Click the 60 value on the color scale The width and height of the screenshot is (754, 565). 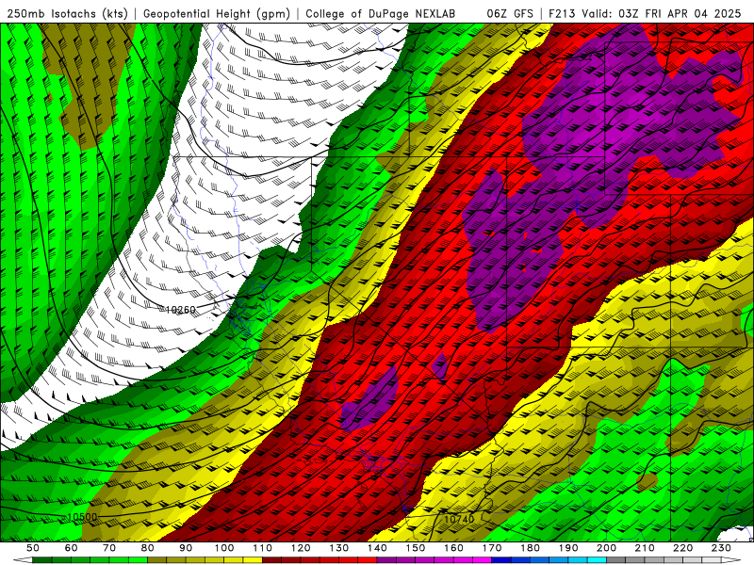[72, 548]
